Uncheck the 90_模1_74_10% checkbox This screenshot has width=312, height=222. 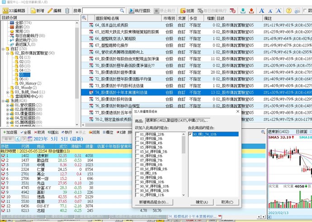pos(190,134)
